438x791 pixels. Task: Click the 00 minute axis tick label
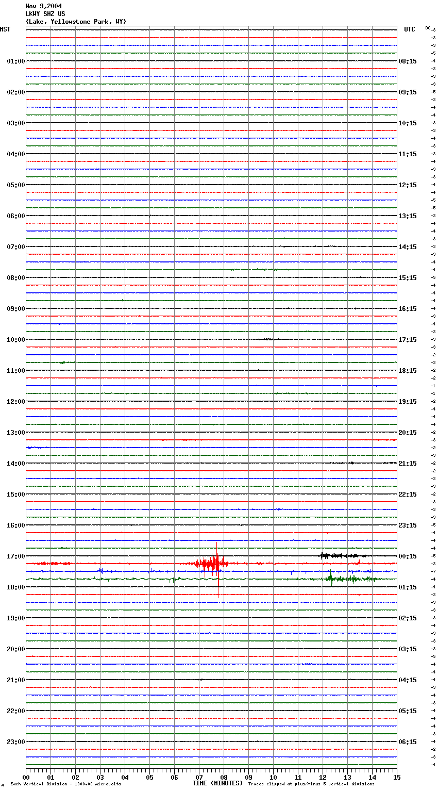click(x=26, y=777)
